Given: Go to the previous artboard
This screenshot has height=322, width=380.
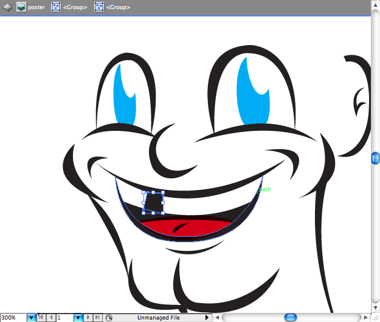Looking at the screenshot, I should click(51, 317).
